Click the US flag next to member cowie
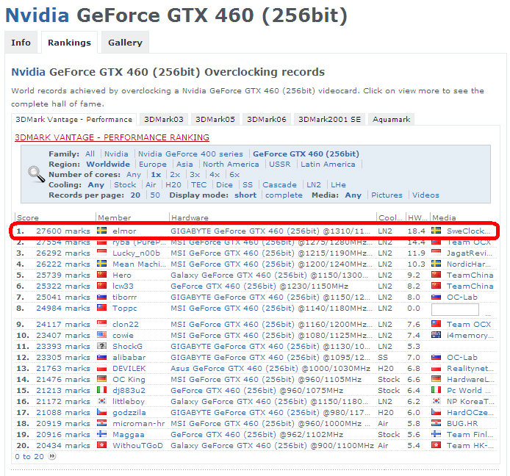510x476 pixels. coord(102,335)
